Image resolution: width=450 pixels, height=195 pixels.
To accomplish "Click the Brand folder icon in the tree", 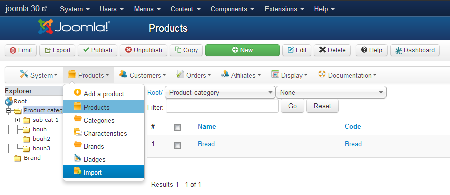I will 18,158.
